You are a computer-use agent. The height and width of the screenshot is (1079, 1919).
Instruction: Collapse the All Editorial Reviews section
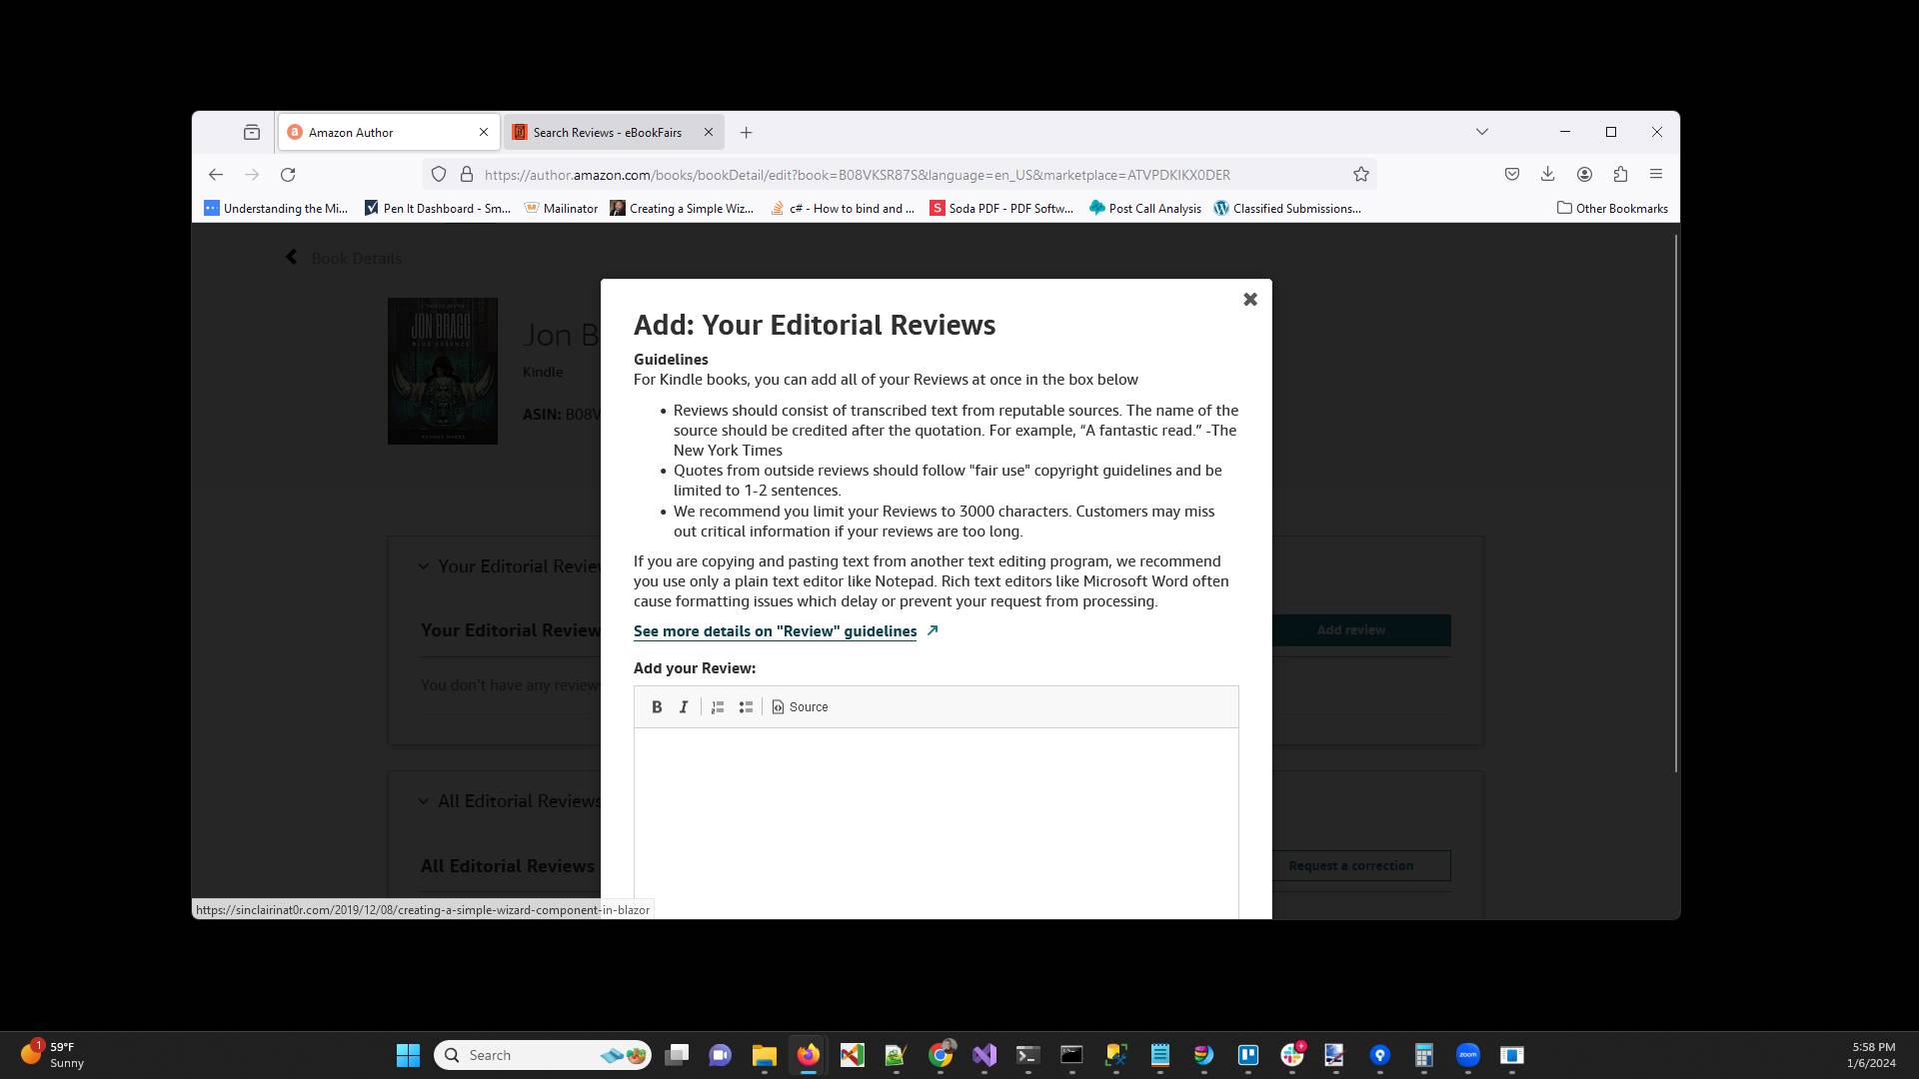pos(423,800)
